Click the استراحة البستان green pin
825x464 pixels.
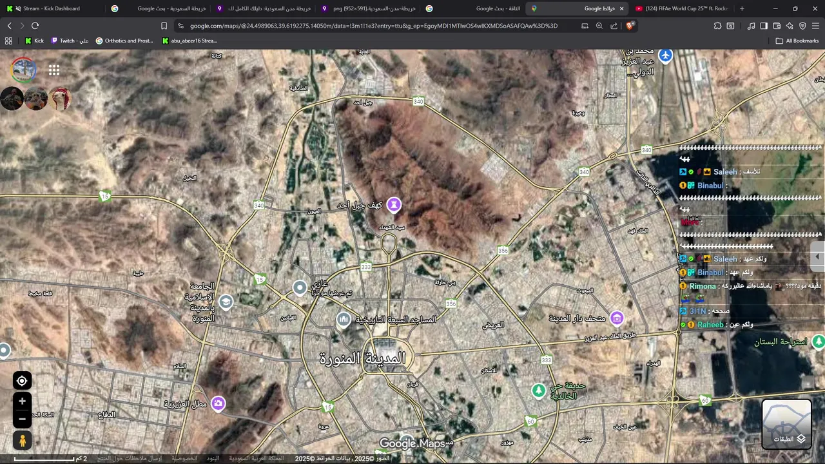(818, 342)
